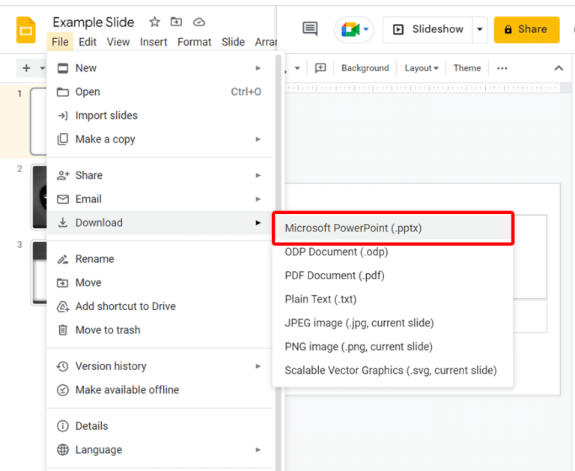
Task: Download as Plain Text (.txt)
Action: point(393,300)
